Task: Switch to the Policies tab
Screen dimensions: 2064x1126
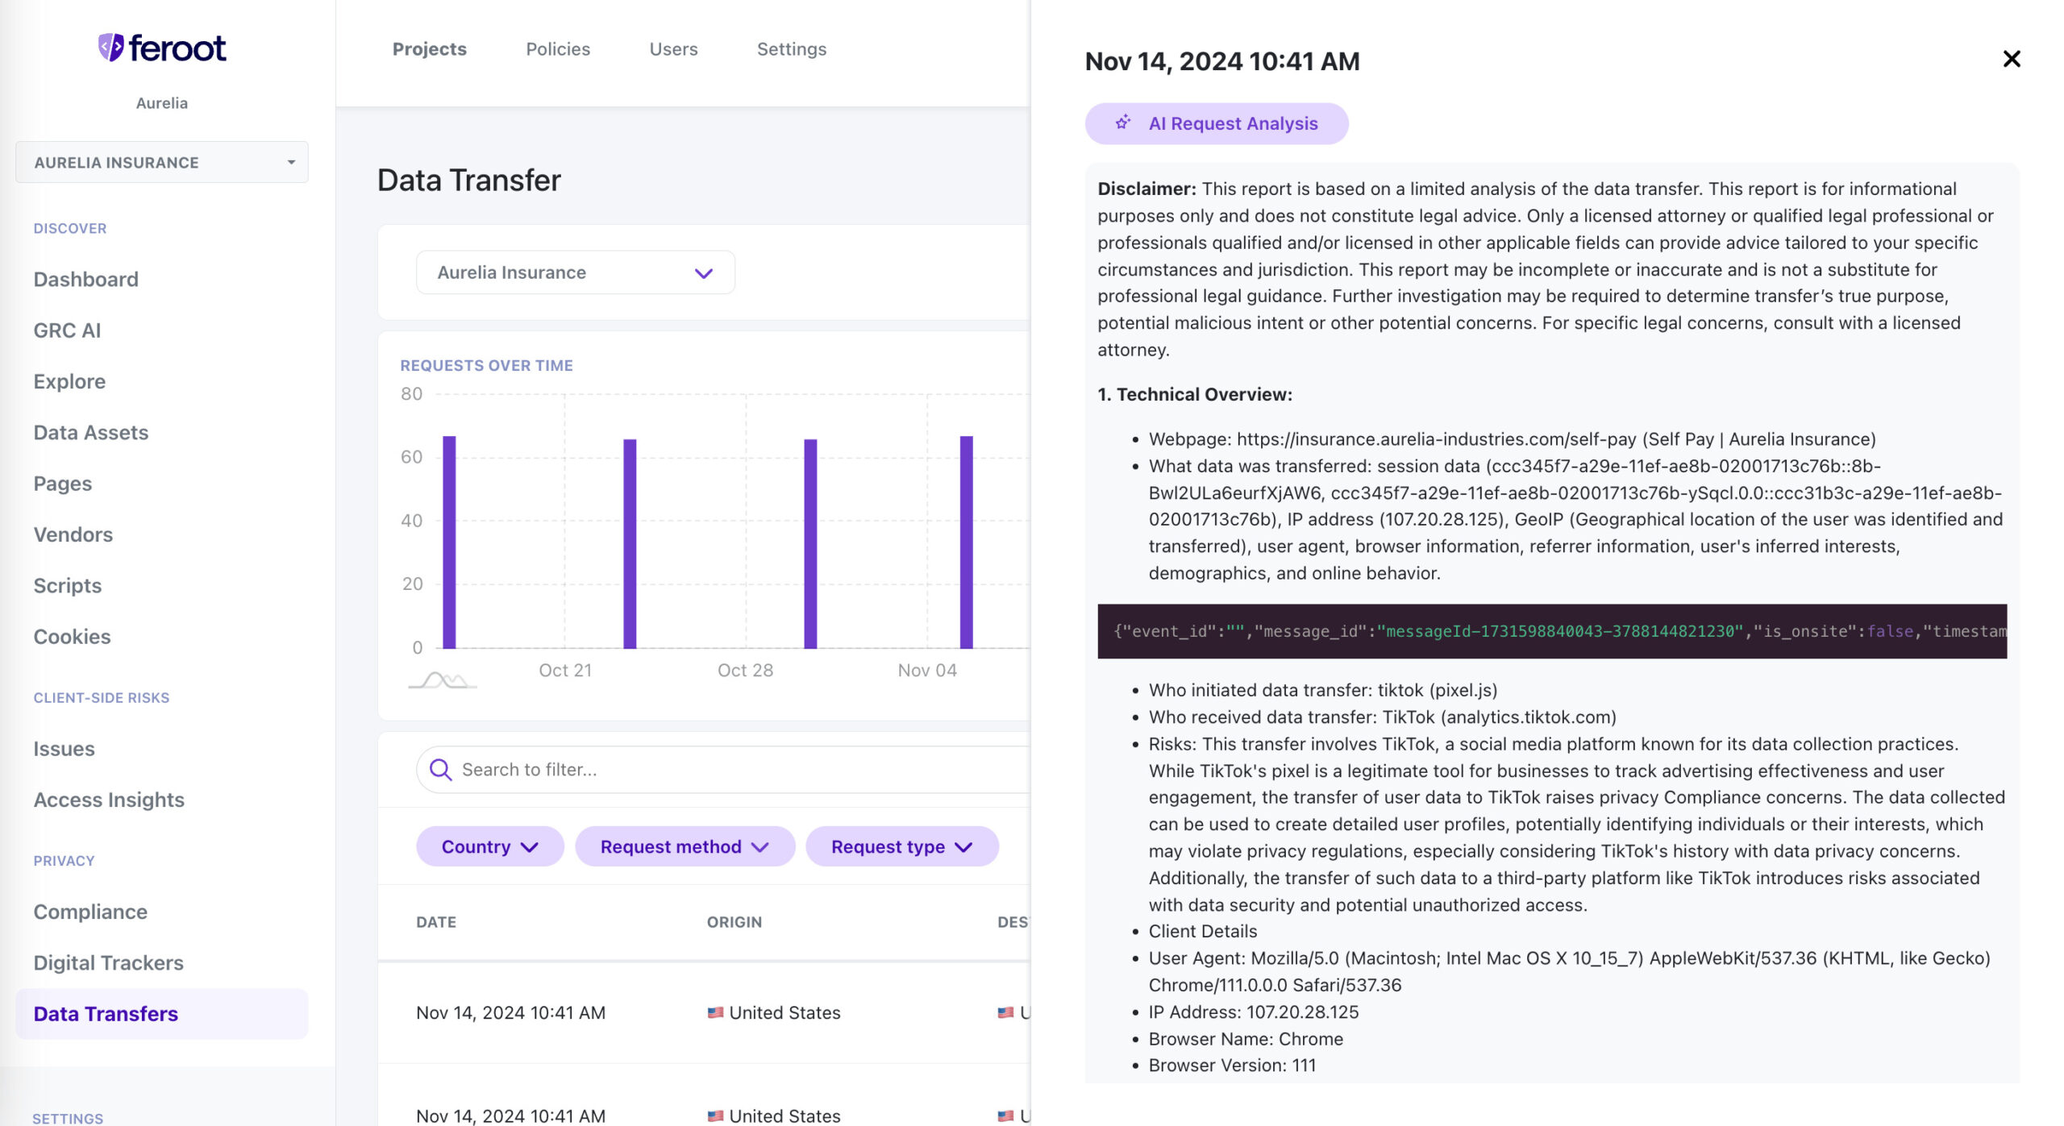Action: pos(558,49)
